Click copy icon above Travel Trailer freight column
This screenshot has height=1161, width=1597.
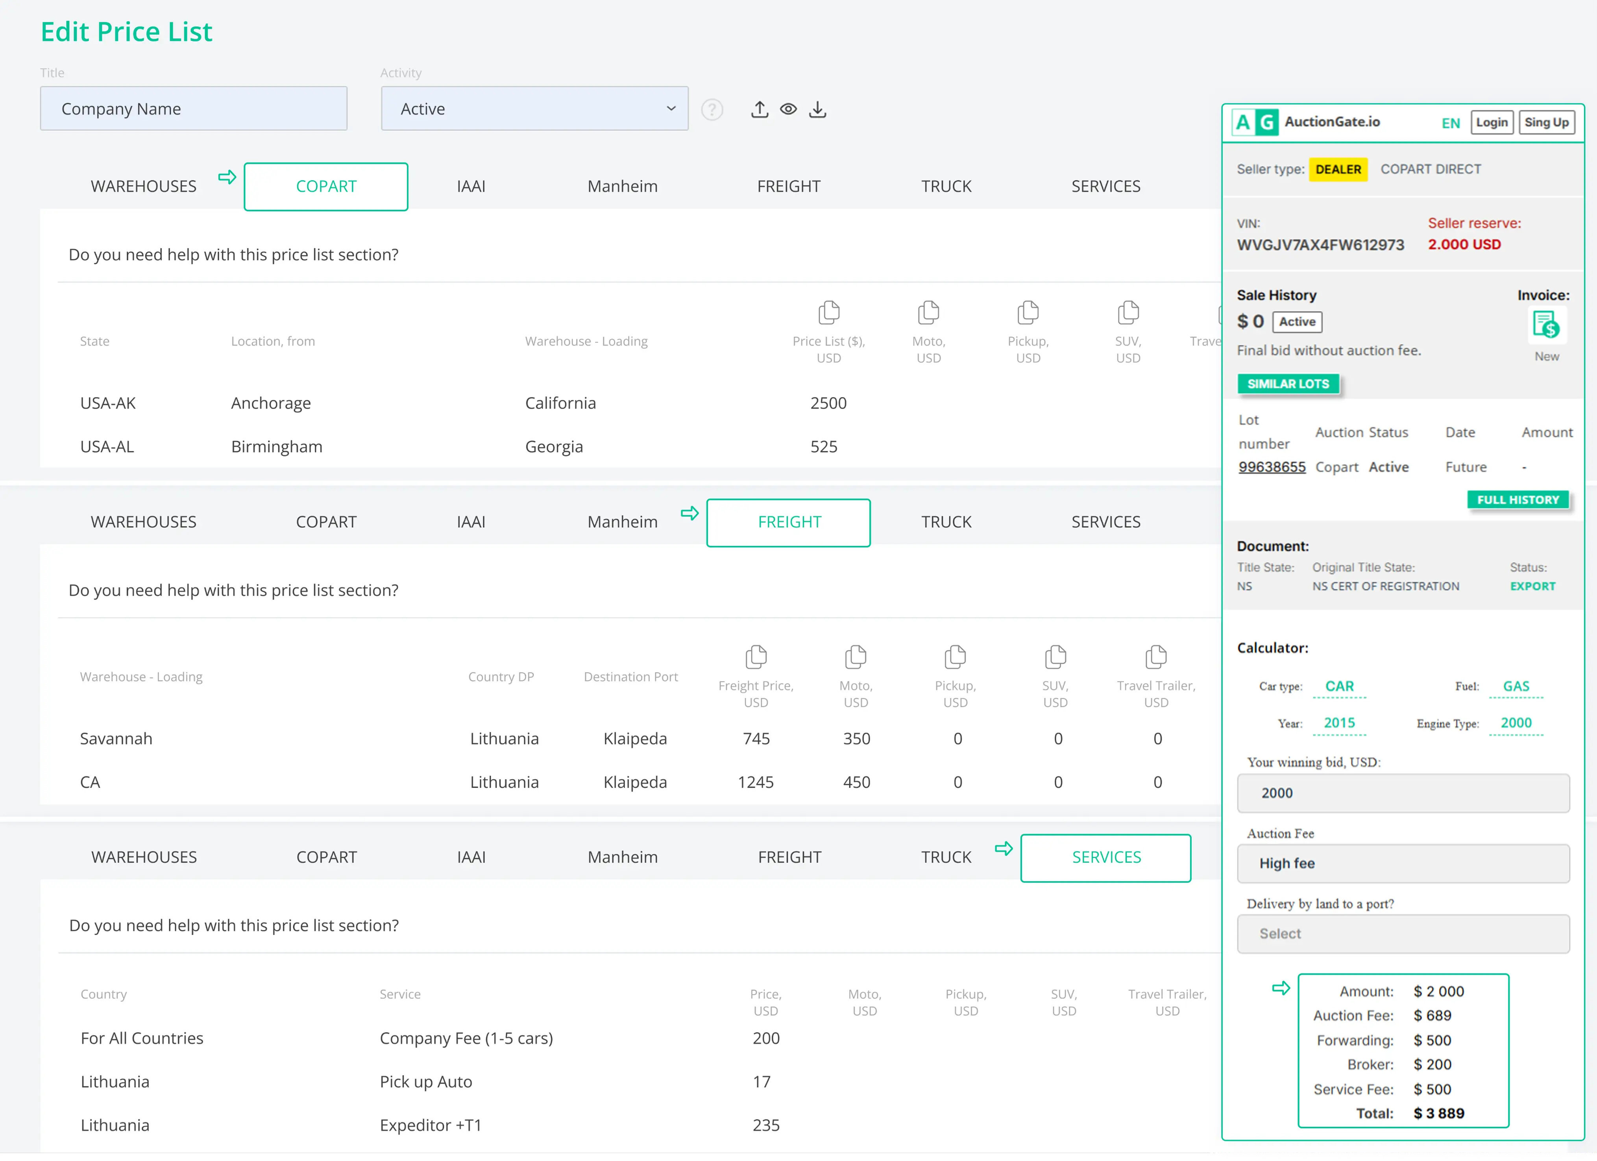[x=1155, y=656]
